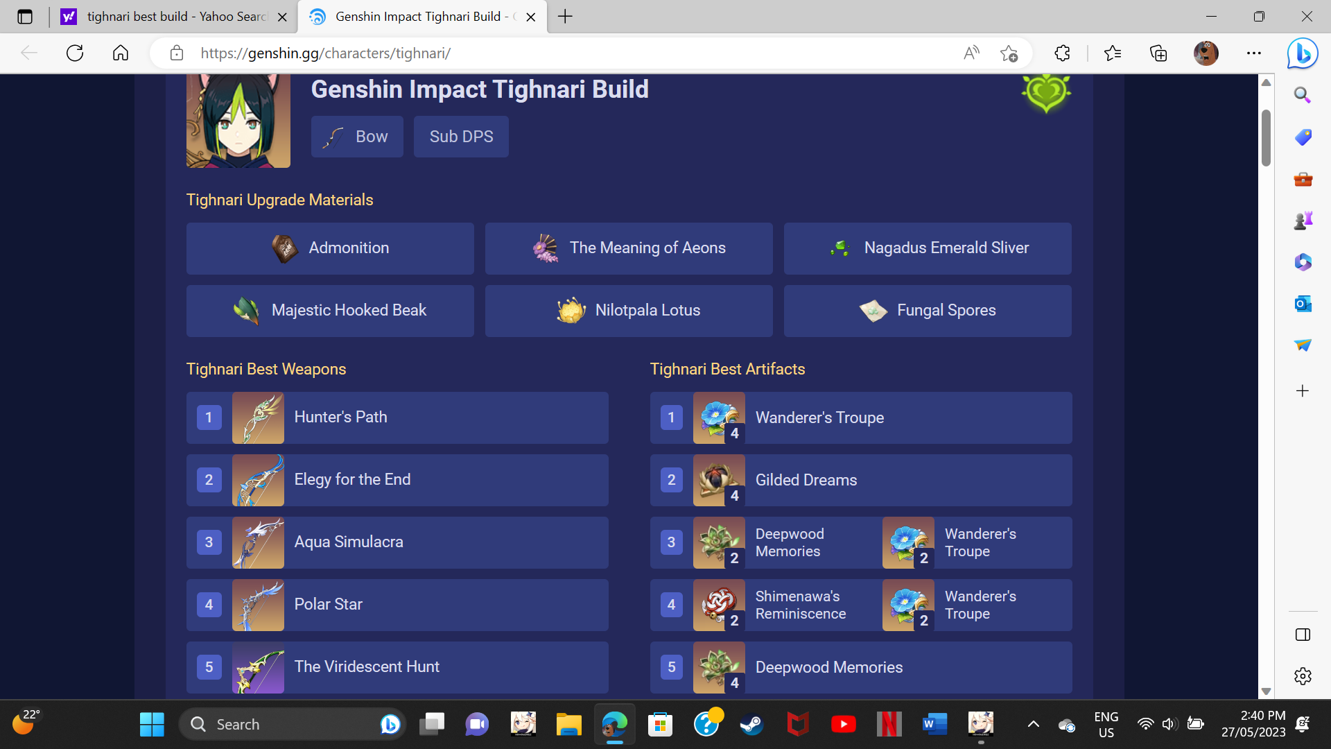Start Read Aloud from the address bar

coord(971,53)
